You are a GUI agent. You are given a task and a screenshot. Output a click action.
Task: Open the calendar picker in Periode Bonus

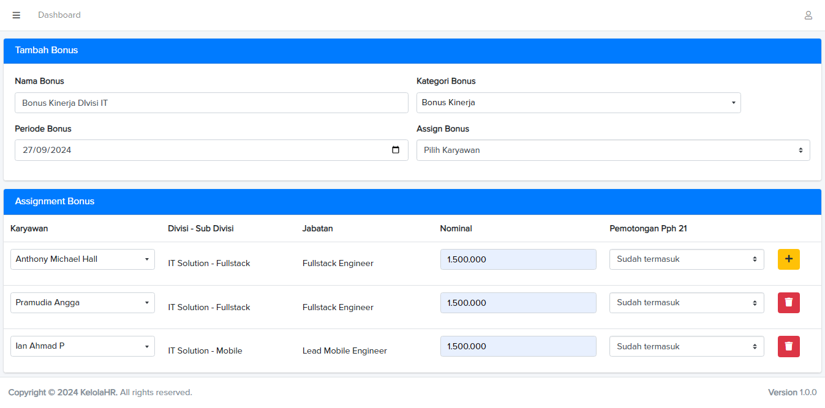(x=396, y=150)
